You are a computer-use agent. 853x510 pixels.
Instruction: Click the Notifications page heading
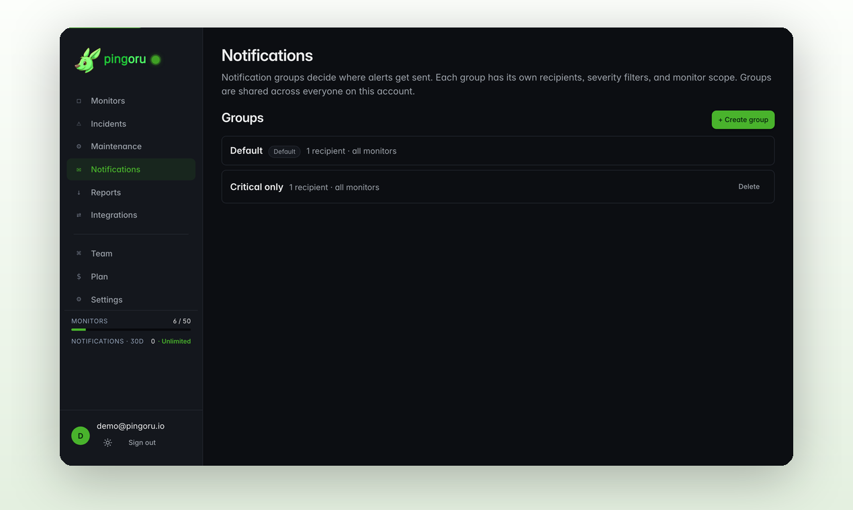coord(267,56)
